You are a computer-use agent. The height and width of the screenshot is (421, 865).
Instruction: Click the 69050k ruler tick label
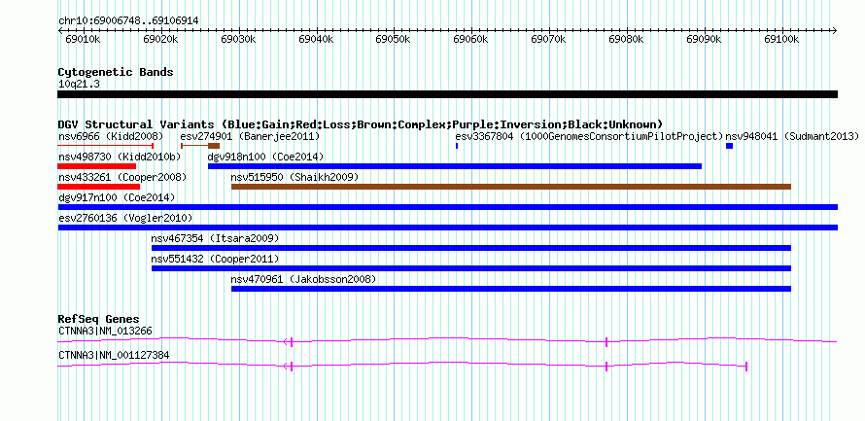click(x=393, y=40)
